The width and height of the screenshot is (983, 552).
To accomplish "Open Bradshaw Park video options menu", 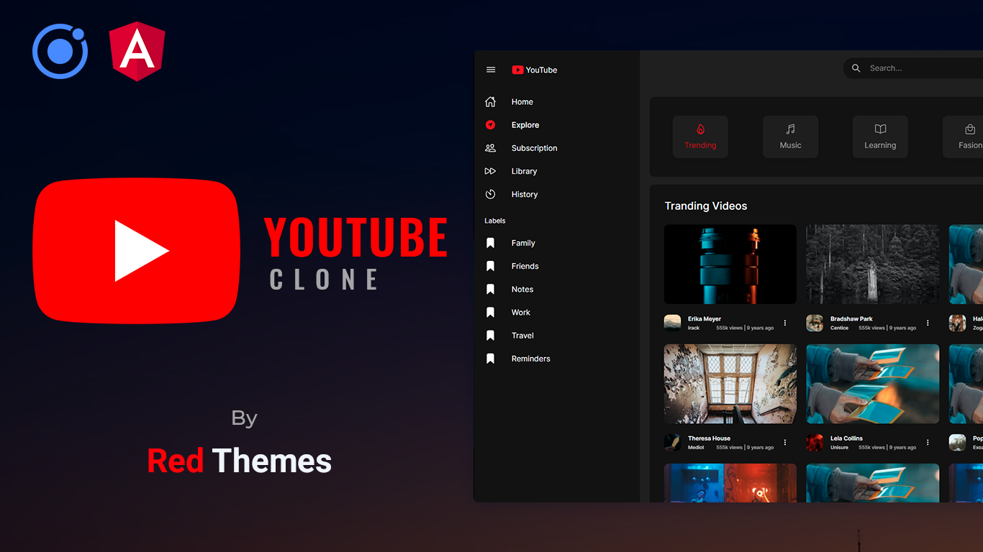I will [x=928, y=323].
